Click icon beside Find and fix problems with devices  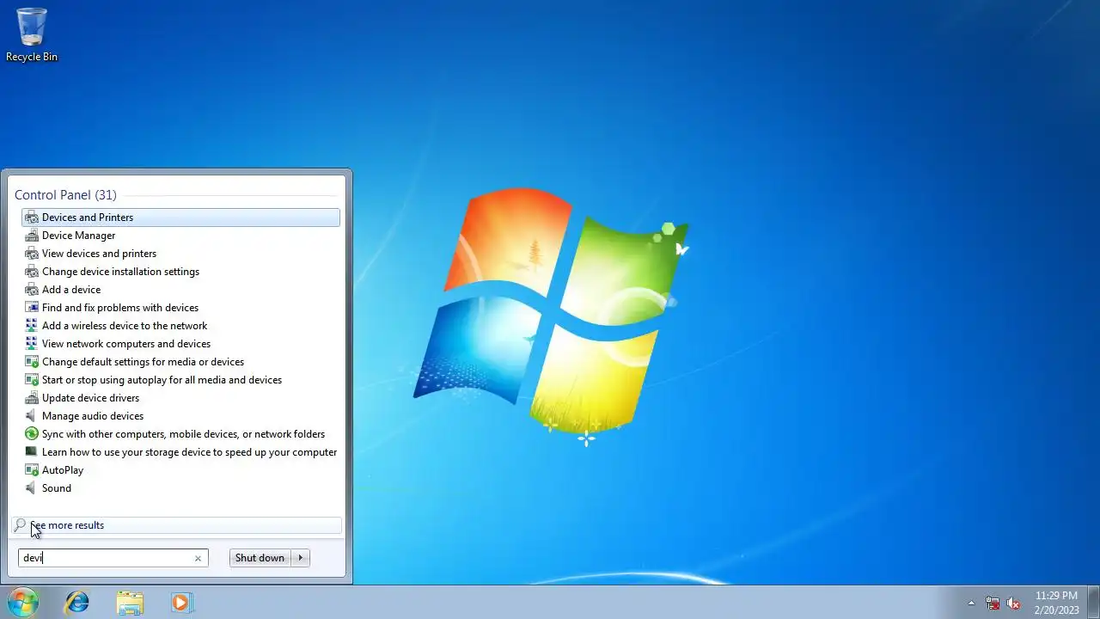point(32,308)
